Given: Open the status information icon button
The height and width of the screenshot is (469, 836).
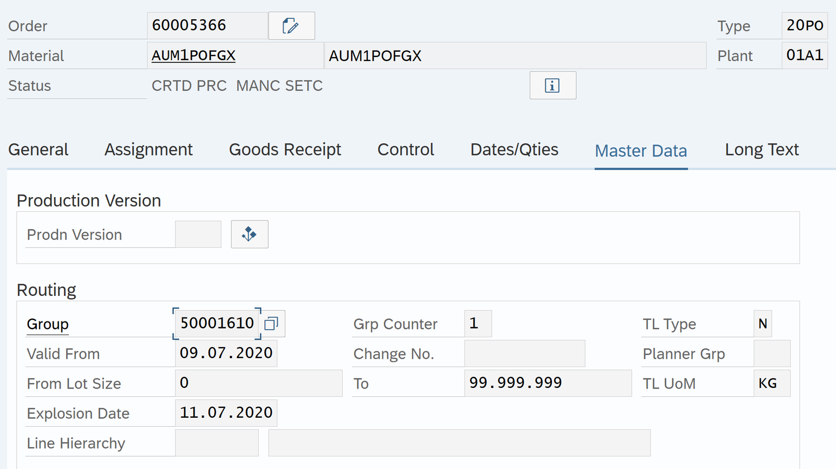Looking at the screenshot, I should pyautogui.click(x=552, y=85).
